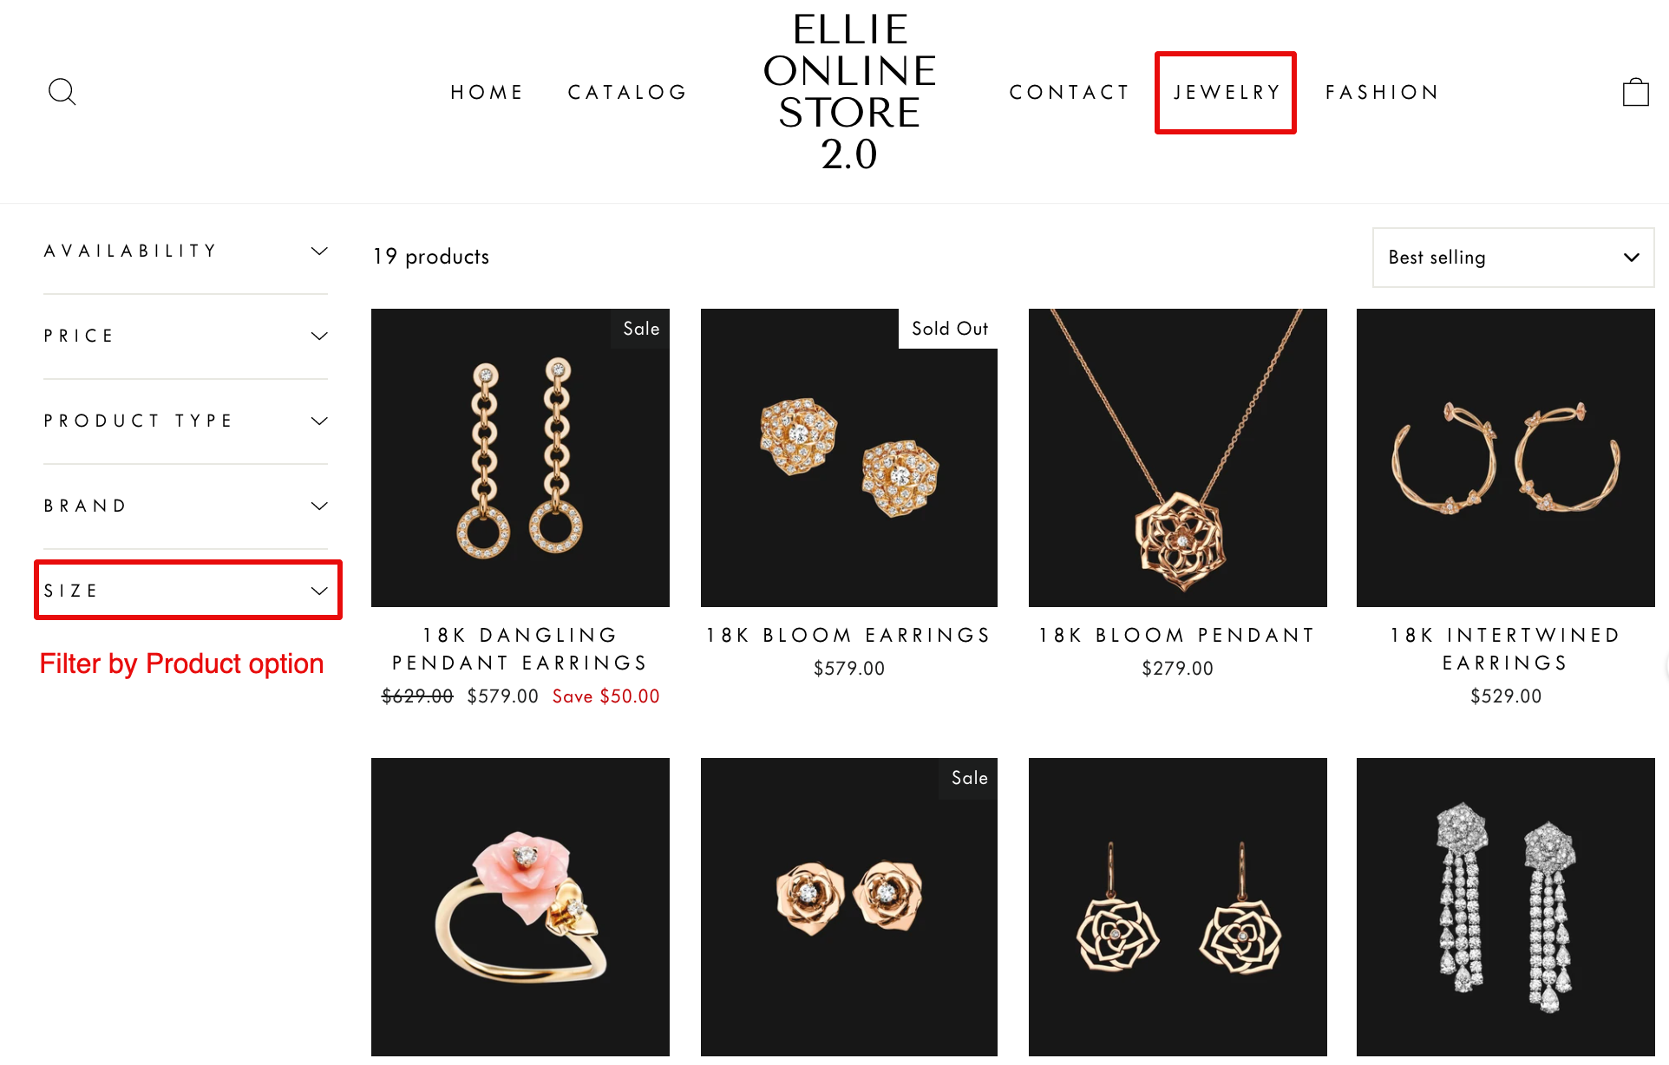The image size is (1669, 1065).
Task: Click the Product Type filter chevron
Action: click(x=318, y=420)
